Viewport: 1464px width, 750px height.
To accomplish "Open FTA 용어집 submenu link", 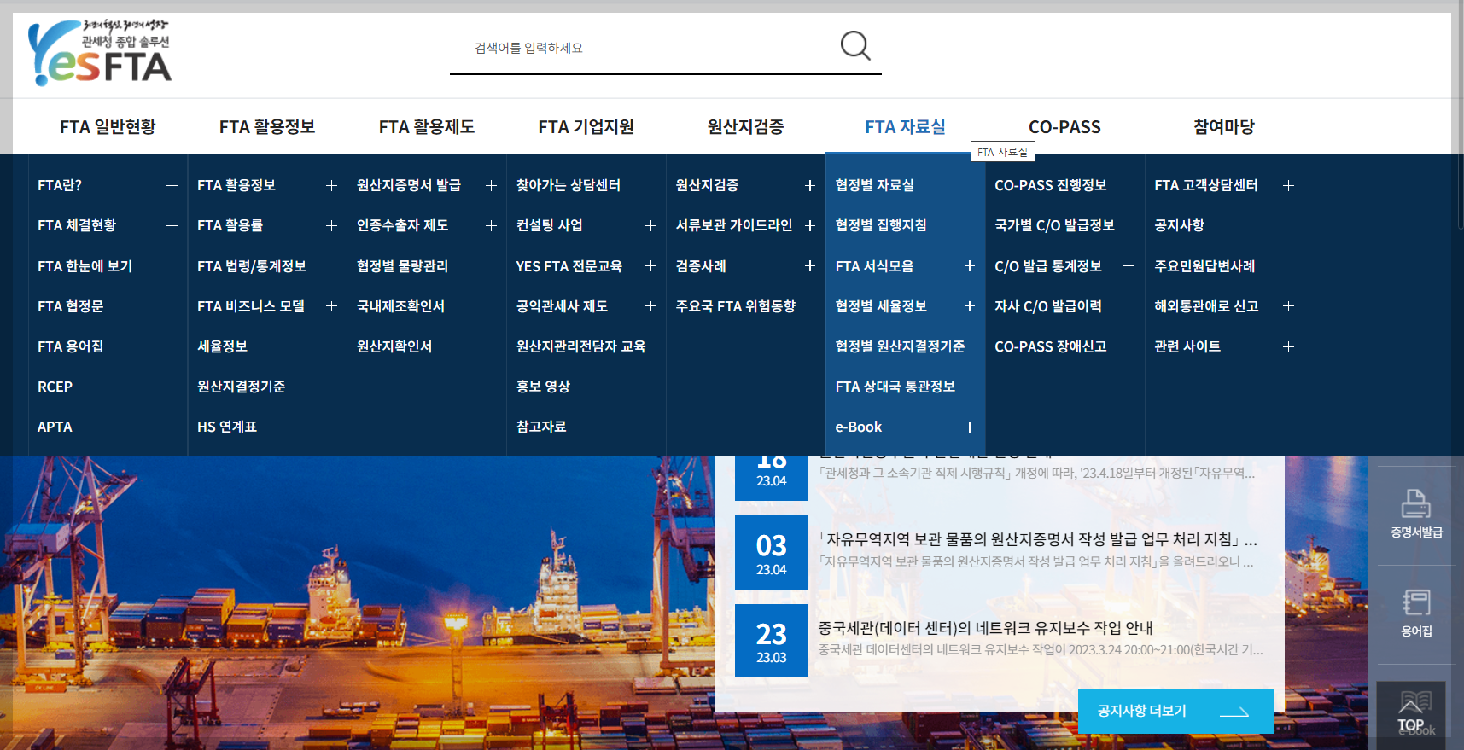I will (x=70, y=346).
